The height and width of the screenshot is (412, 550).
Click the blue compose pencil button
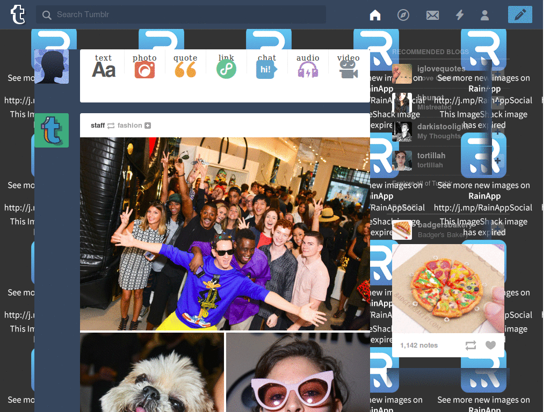click(520, 14)
